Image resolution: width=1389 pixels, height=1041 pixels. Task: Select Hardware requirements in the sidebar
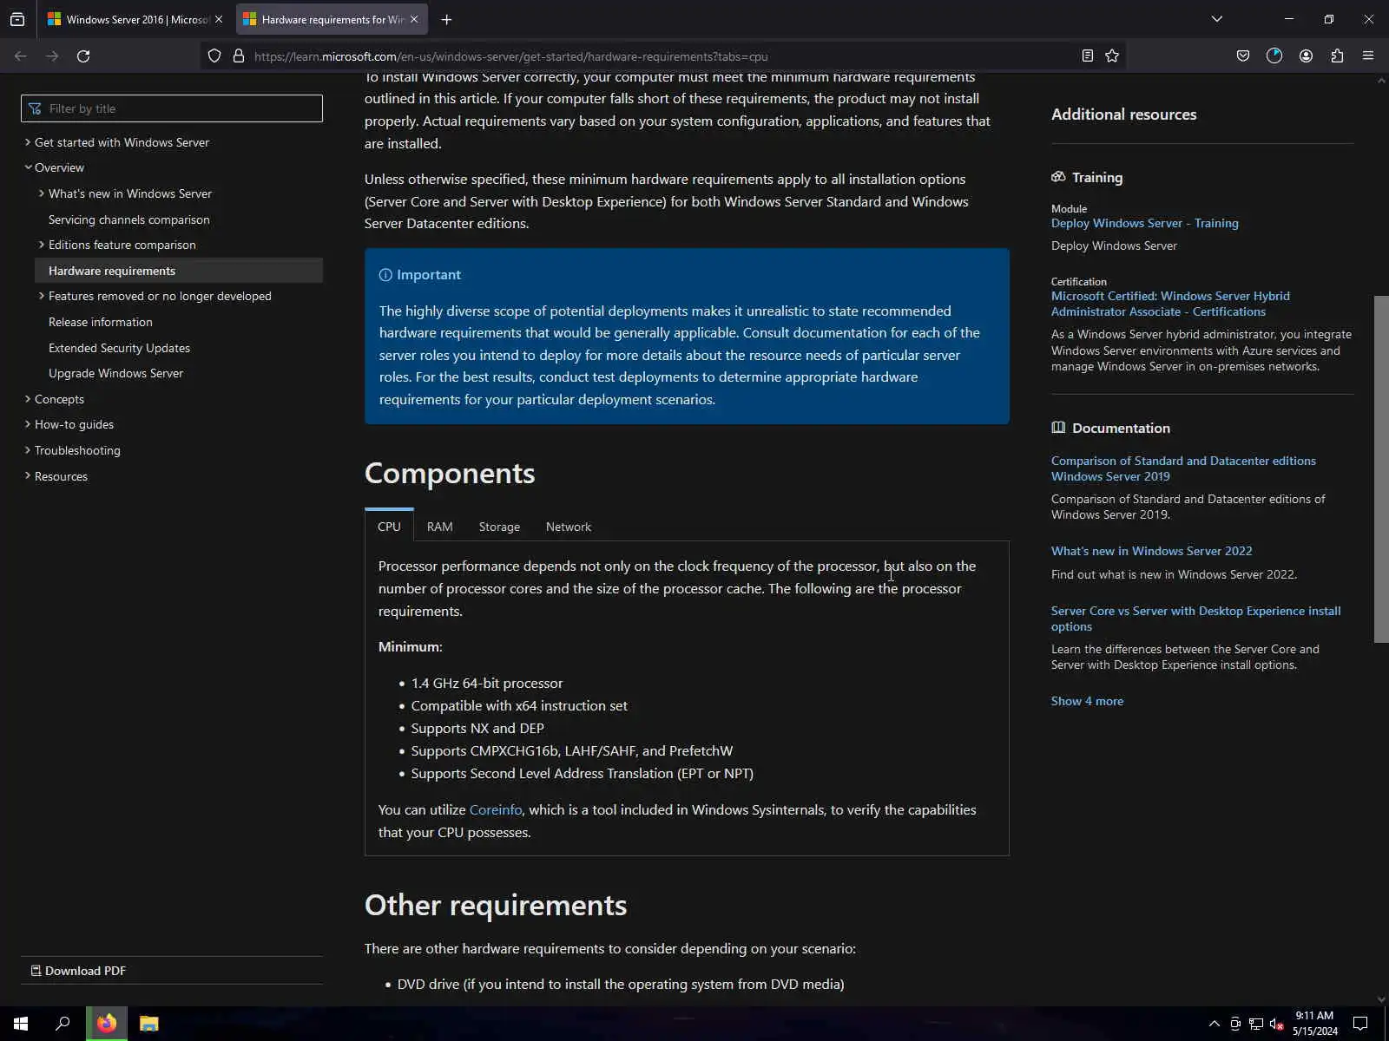[179, 271]
